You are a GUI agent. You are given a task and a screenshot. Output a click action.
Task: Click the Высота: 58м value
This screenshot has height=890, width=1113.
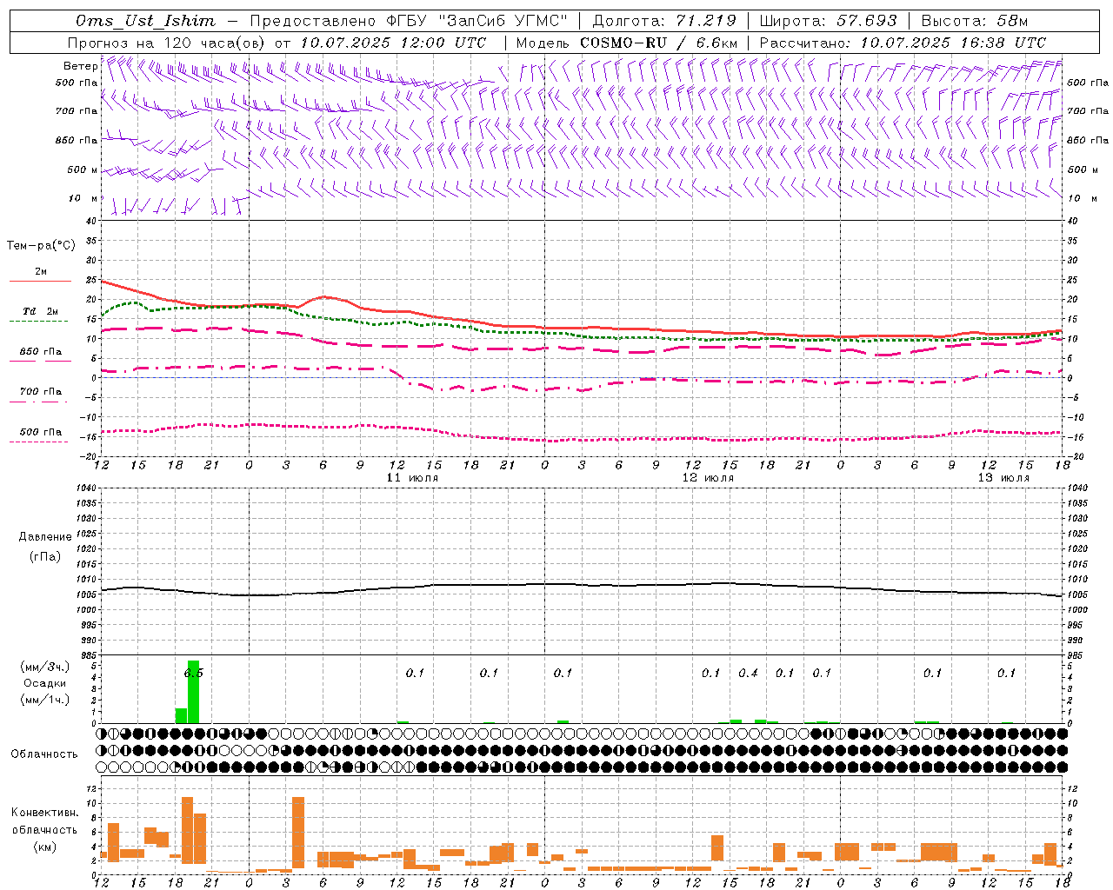click(x=974, y=21)
